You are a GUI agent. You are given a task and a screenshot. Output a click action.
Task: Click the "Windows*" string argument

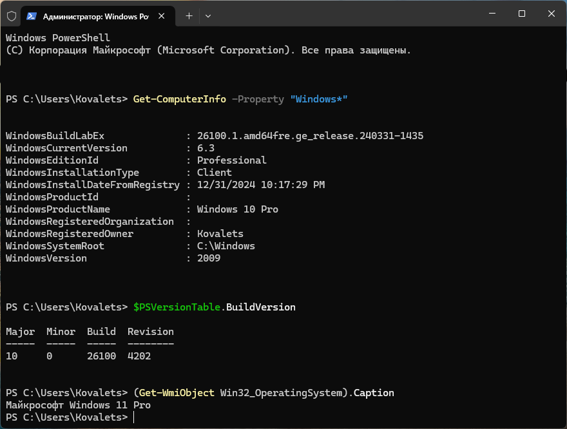[318, 99]
